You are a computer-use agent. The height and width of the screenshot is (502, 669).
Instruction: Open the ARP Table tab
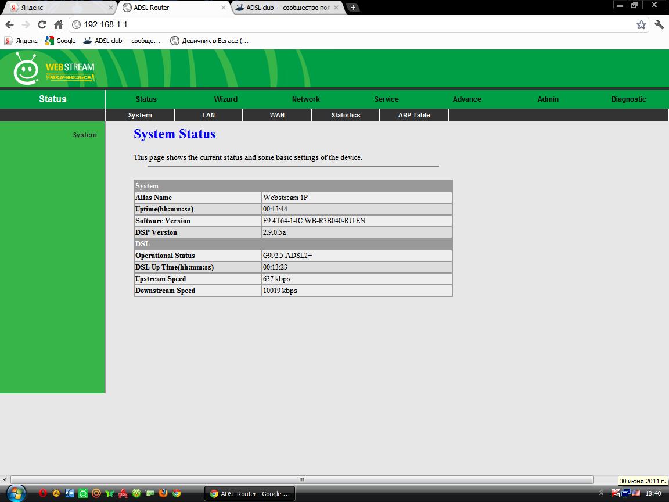414,115
